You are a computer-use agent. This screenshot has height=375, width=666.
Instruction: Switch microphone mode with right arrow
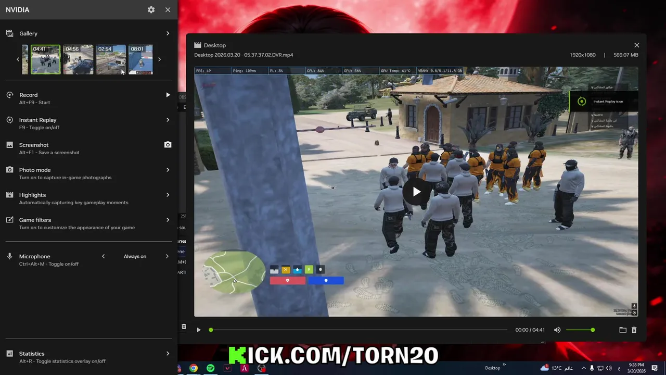(x=167, y=256)
